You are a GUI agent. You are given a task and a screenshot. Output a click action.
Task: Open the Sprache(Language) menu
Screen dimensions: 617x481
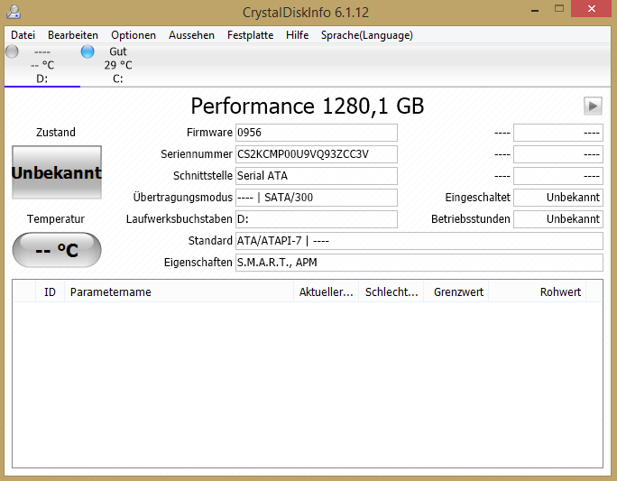pos(367,35)
